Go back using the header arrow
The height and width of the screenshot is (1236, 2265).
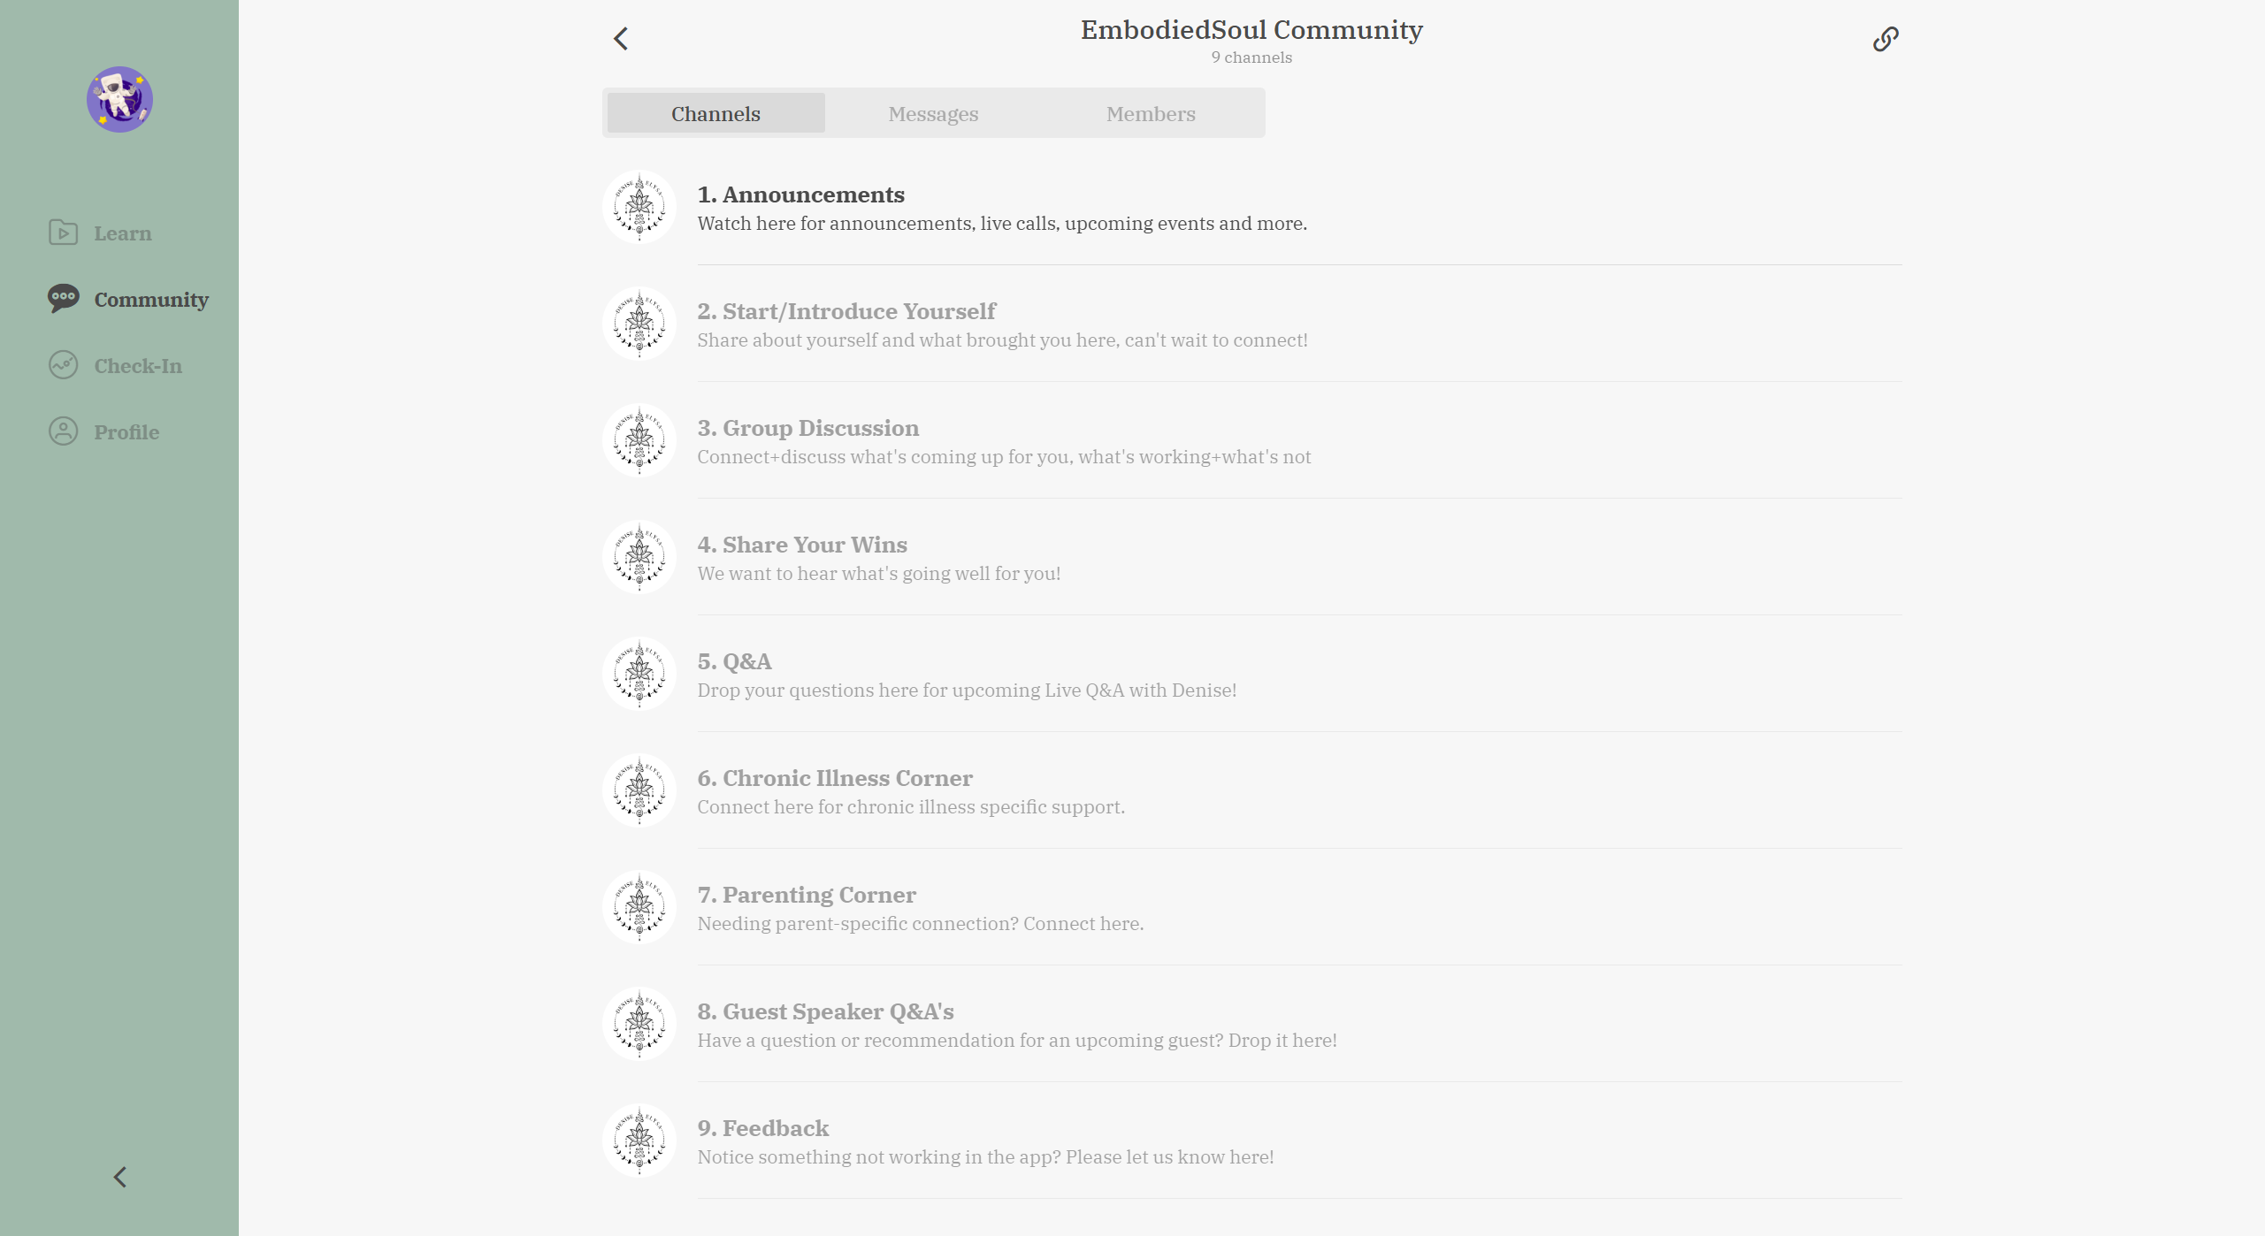621,39
